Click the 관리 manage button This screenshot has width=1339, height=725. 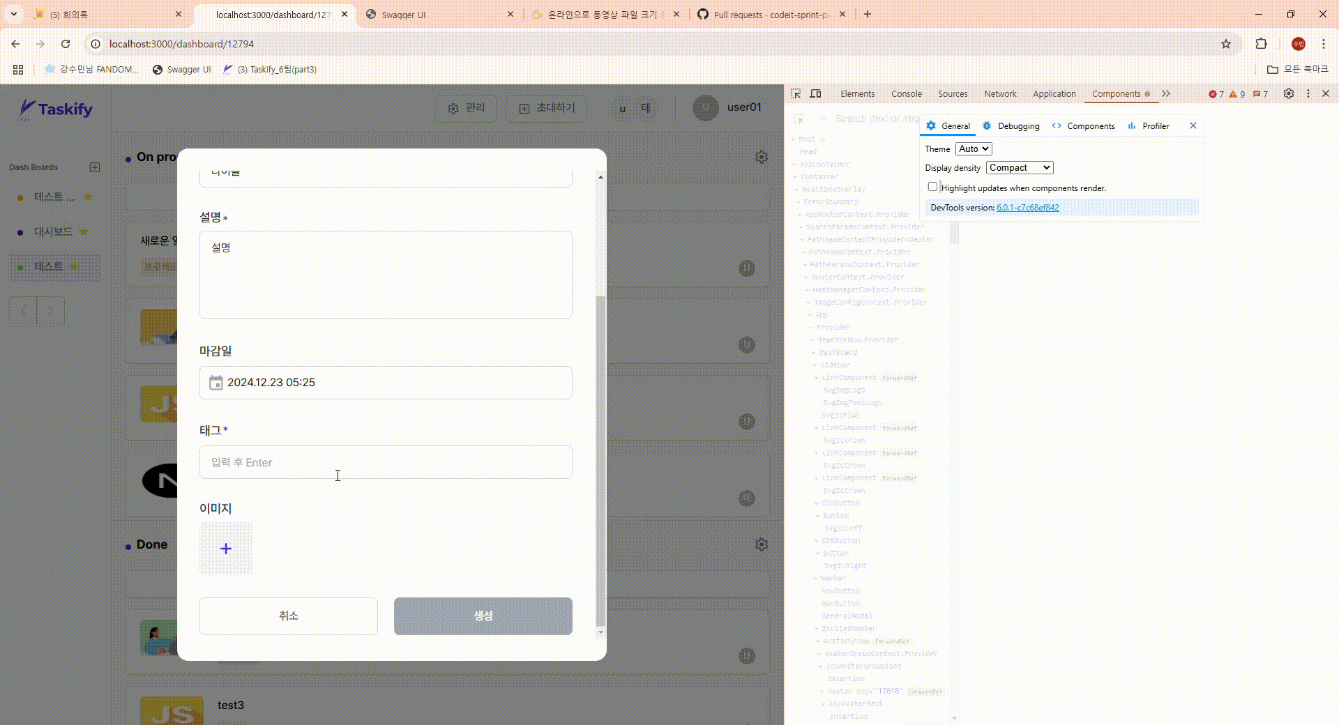[x=466, y=108]
